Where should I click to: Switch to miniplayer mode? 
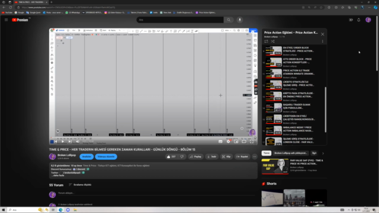click(236, 141)
